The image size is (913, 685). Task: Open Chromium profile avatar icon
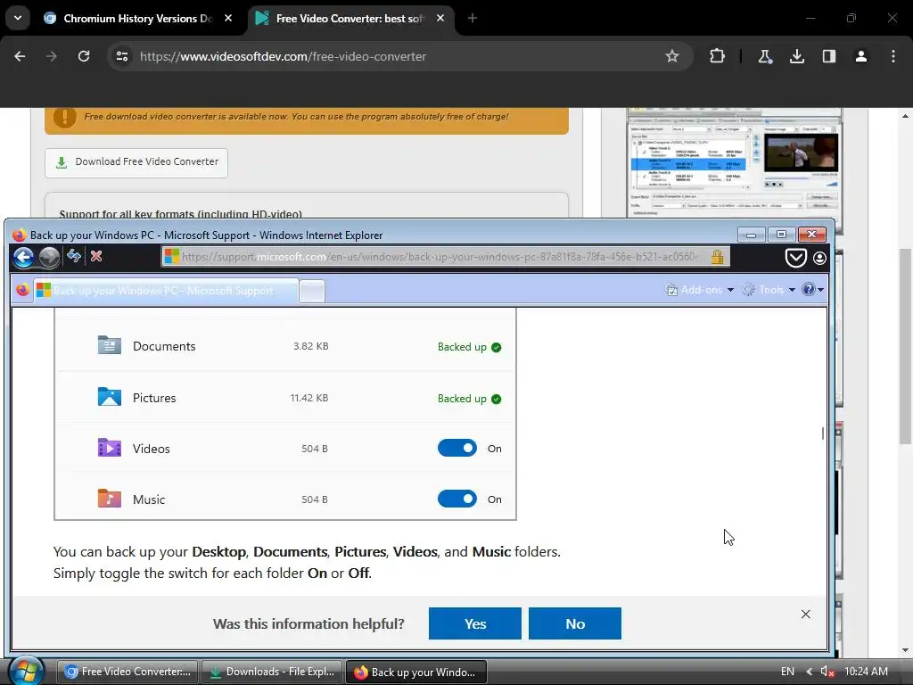(860, 56)
